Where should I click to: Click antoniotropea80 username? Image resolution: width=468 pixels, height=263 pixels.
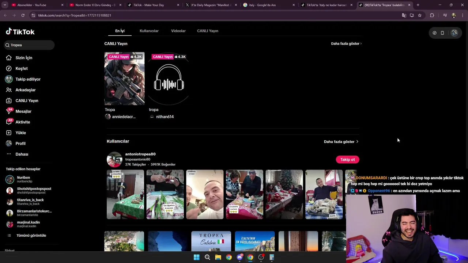click(140, 154)
